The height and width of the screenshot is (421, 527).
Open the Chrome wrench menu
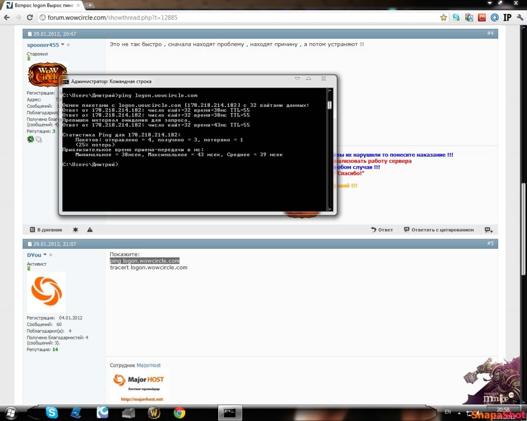(519, 17)
